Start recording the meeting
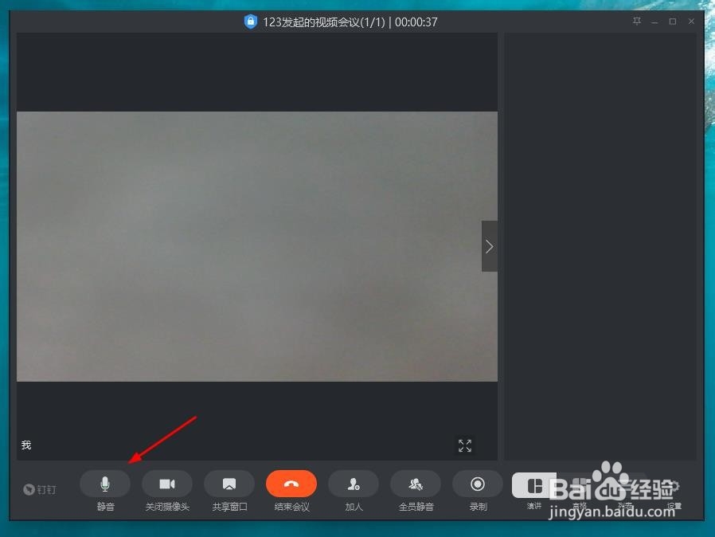715x537 pixels. coord(477,484)
